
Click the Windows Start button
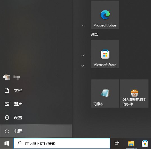pos(7,143)
